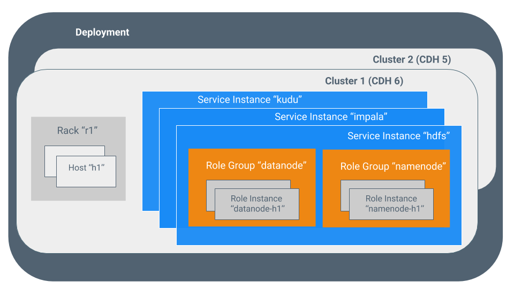Click the Service Instance "impala" label

330,117
